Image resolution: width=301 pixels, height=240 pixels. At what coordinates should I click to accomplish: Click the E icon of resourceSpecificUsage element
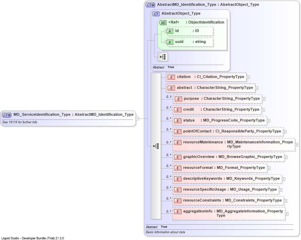click(x=177, y=190)
